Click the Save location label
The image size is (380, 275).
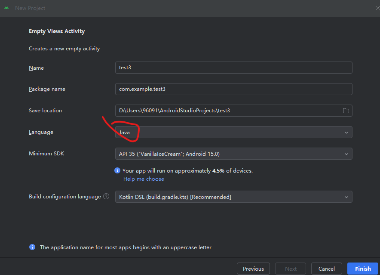coord(45,111)
